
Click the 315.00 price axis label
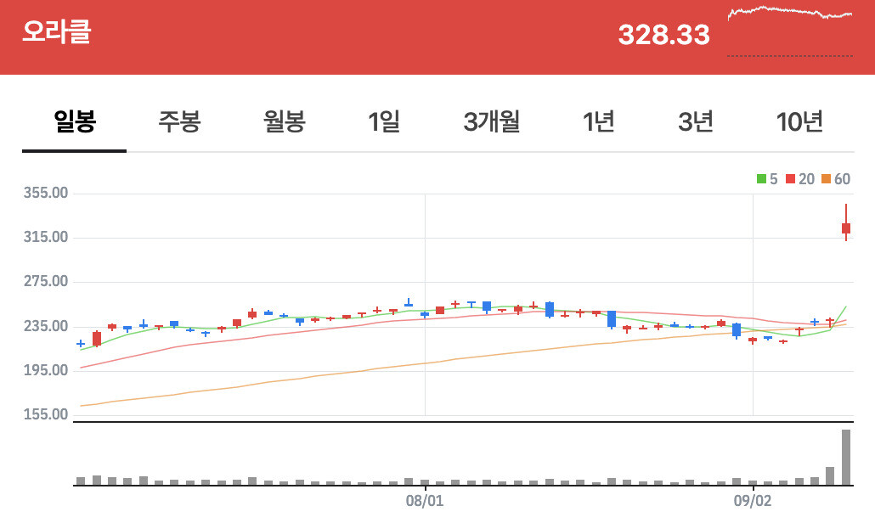(46, 237)
